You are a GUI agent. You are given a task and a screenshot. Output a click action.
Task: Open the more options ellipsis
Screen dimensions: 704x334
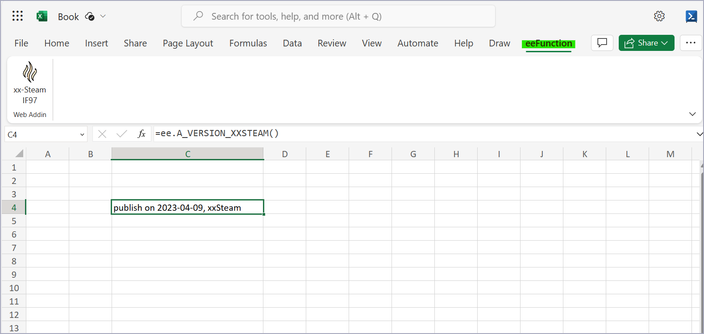point(691,43)
